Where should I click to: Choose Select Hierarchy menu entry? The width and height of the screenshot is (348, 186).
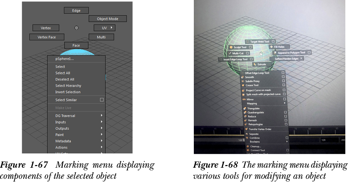click(x=68, y=86)
